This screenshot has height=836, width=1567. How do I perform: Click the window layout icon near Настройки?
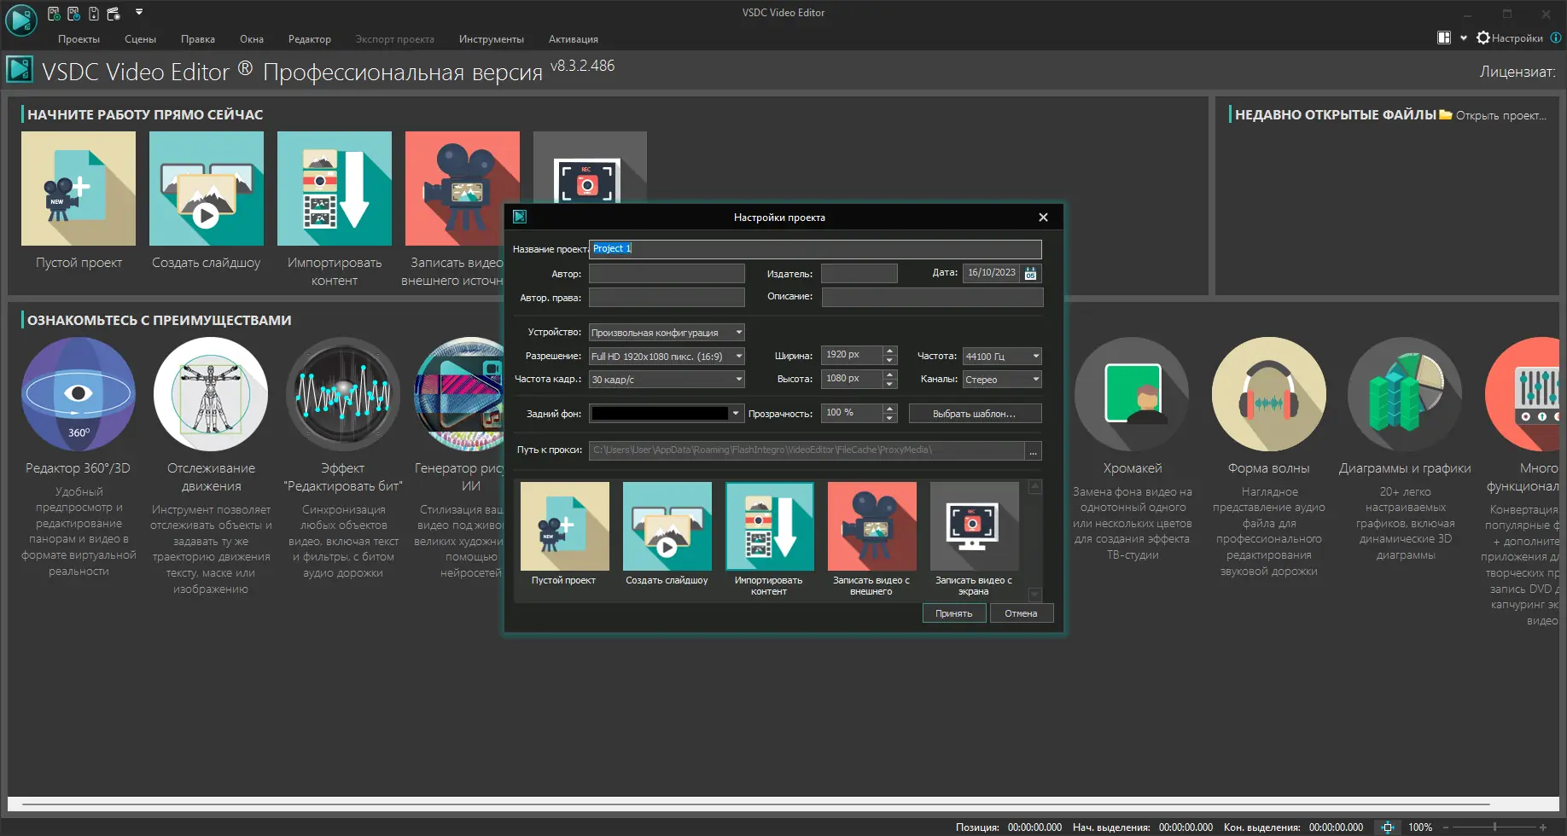[x=1444, y=38]
